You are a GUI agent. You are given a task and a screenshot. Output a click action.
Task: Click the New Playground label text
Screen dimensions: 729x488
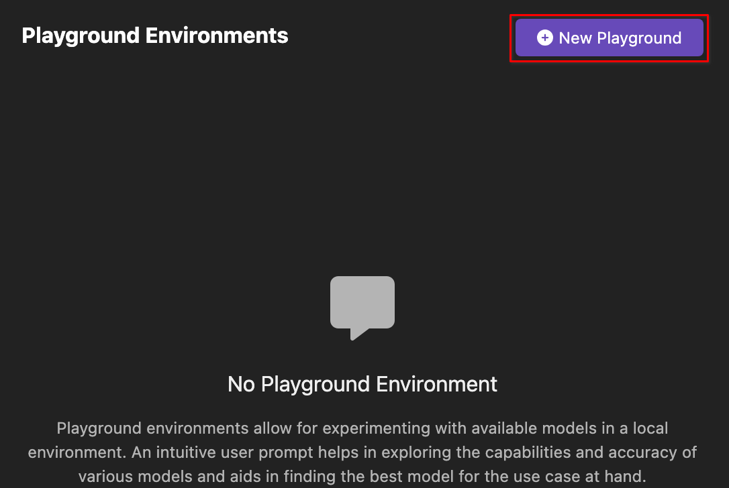(x=620, y=38)
